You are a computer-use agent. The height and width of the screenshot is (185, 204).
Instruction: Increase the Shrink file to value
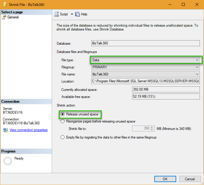(152, 127)
